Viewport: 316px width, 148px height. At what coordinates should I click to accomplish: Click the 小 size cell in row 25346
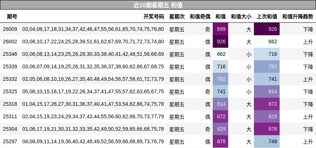249,54
